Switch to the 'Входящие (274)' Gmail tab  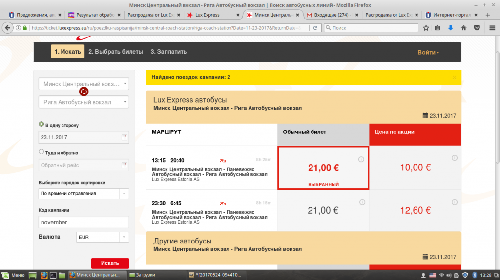pyautogui.click(x=332, y=15)
